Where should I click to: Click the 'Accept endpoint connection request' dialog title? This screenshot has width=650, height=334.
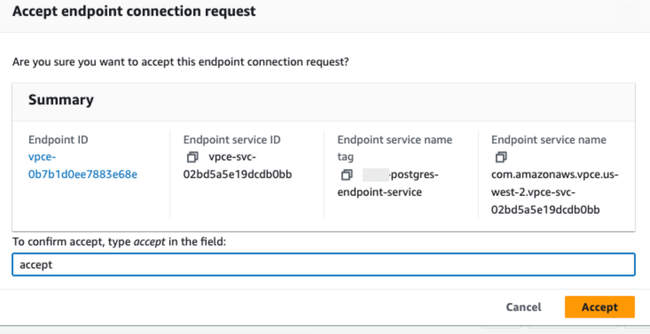coord(134,11)
